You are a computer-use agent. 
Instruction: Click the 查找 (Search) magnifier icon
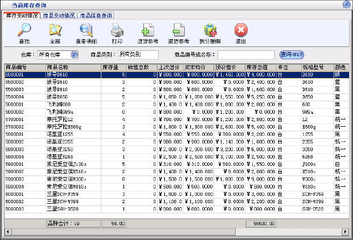24,31
